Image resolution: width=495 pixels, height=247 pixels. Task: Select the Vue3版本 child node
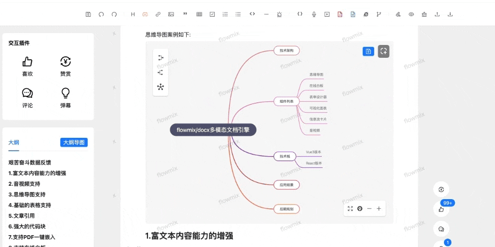pos(313,152)
